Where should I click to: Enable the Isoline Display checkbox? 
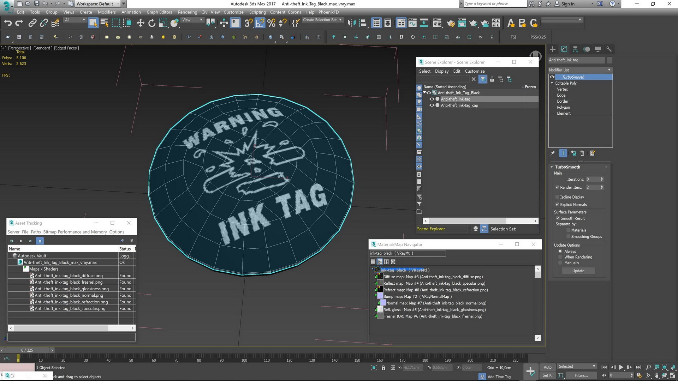click(x=557, y=197)
